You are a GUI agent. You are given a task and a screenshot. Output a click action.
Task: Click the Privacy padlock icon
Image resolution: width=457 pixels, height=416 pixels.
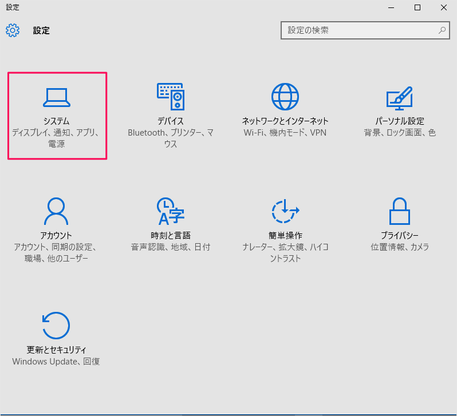(399, 212)
